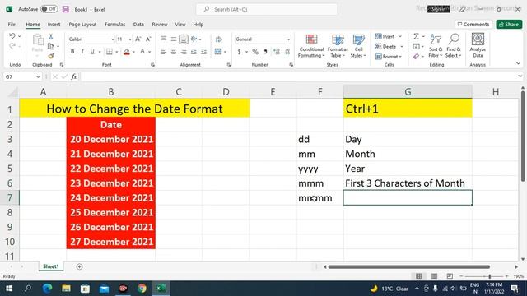Screen dimensions: 527x296
Task: Click the Fill Color bucket icon
Action: tap(127, 52)
